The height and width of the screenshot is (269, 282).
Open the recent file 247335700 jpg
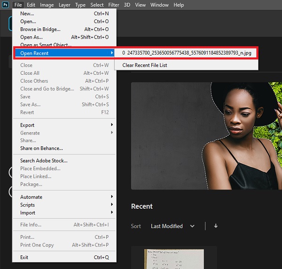click(x=188, y=53)
